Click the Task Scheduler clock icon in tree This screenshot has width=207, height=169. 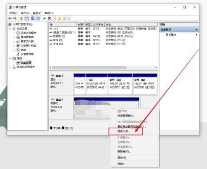(x=18, y=33)
